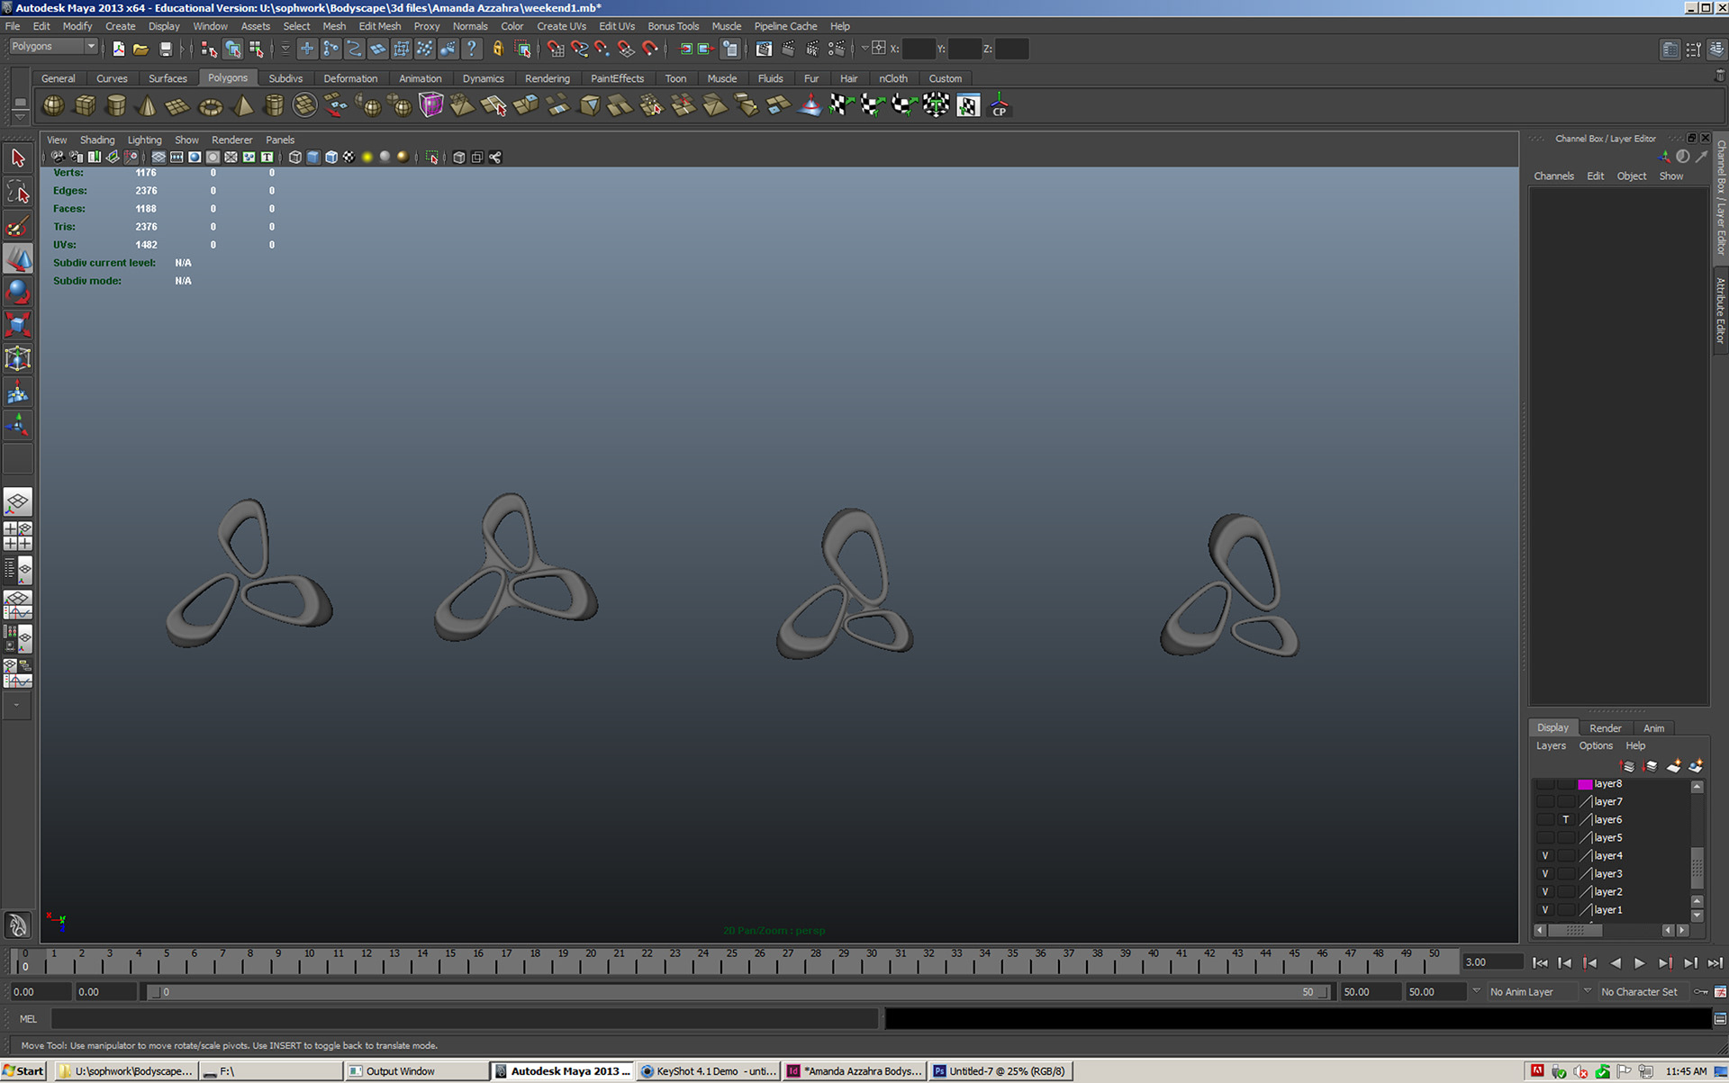Viewport: 1729px width, 1083px height.
Task: Create a polygon cone from the shelf
Action: 147,106
